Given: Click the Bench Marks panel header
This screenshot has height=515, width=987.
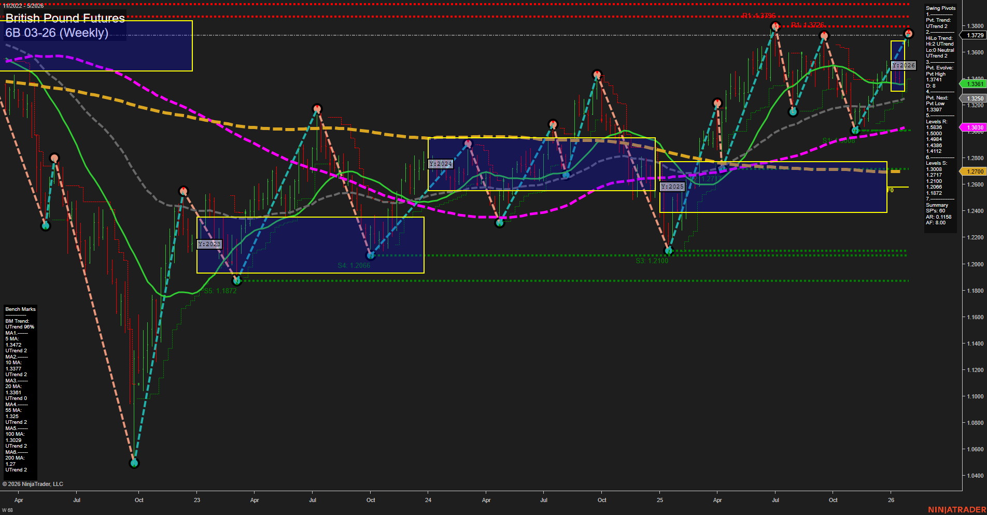Looking at the screenshot, I should [x=20, y=309].
